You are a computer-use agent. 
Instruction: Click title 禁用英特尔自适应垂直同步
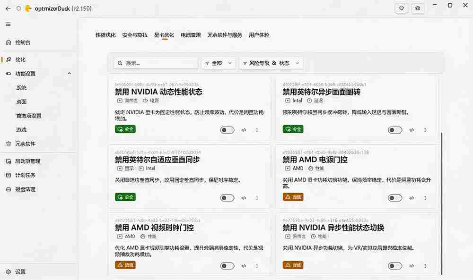pos(157,160)
